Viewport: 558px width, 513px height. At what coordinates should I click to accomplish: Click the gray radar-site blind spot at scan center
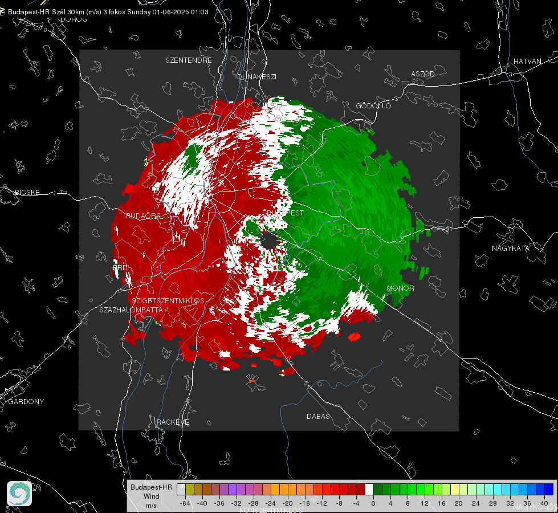tap(269, 241)
